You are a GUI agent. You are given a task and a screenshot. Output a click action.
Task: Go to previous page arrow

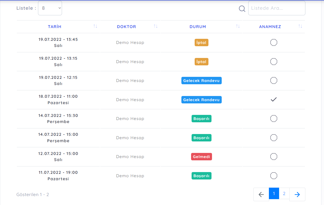coord(261,195)
